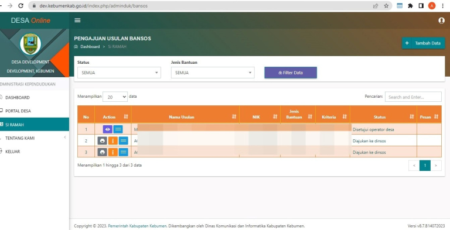450x230 pixels.
Task: Open the browser side panel icon
Action: pos(421,6)
